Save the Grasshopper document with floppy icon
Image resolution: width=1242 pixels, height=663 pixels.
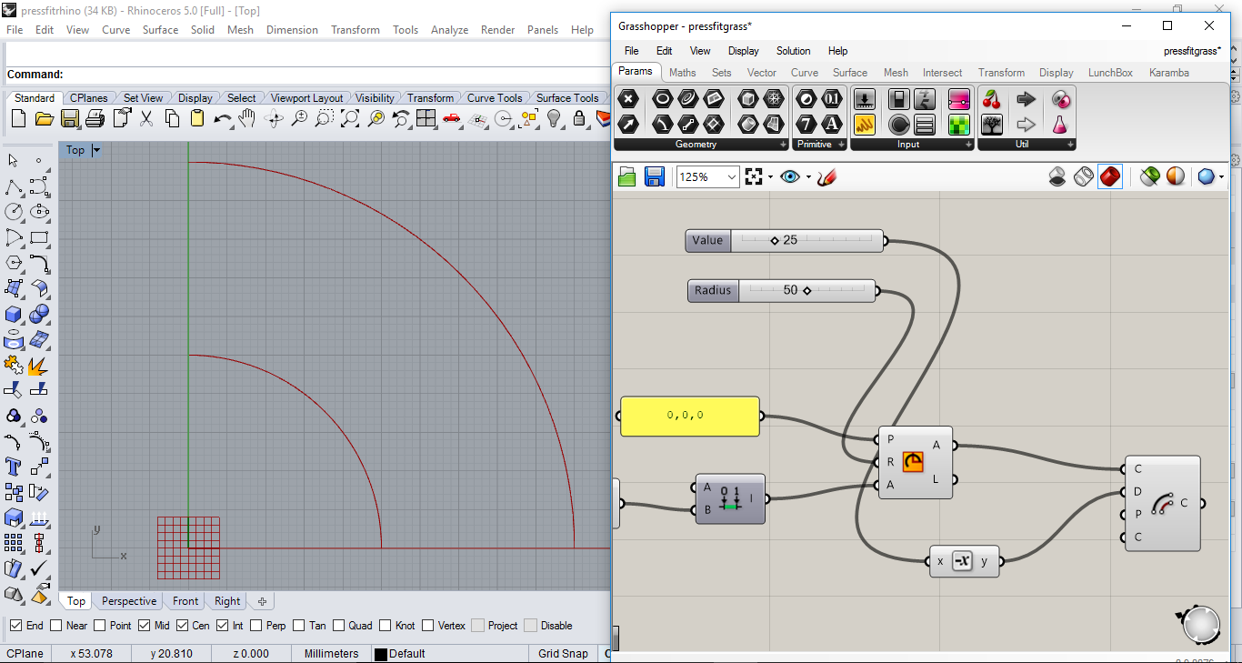pyautogui.click(x=654, y=176)
